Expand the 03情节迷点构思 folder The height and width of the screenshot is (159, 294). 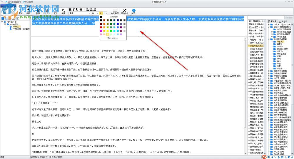[272, 34]
